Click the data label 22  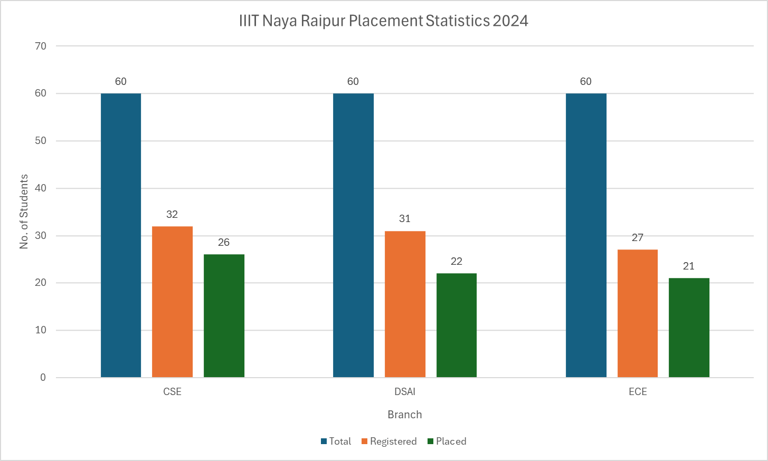pyautogui.click(x=457, y=261)
